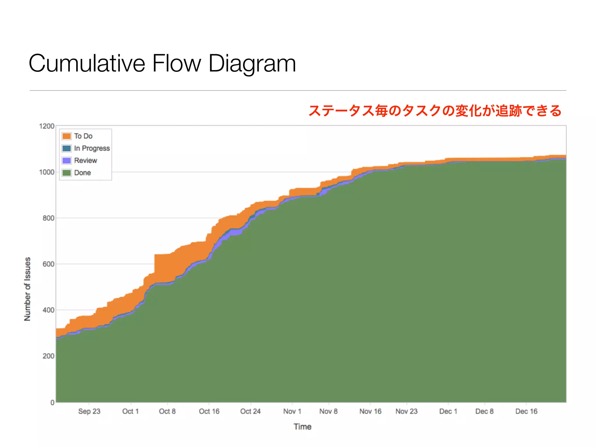Click the 'Oct 16' date tick
The height and width of the screenshot is (447, 596).
click(209, 411)
